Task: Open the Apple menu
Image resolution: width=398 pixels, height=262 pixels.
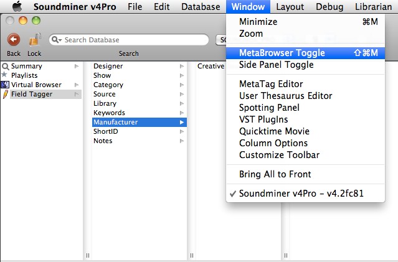Action: pyautogui.click(x=17, y=7)
